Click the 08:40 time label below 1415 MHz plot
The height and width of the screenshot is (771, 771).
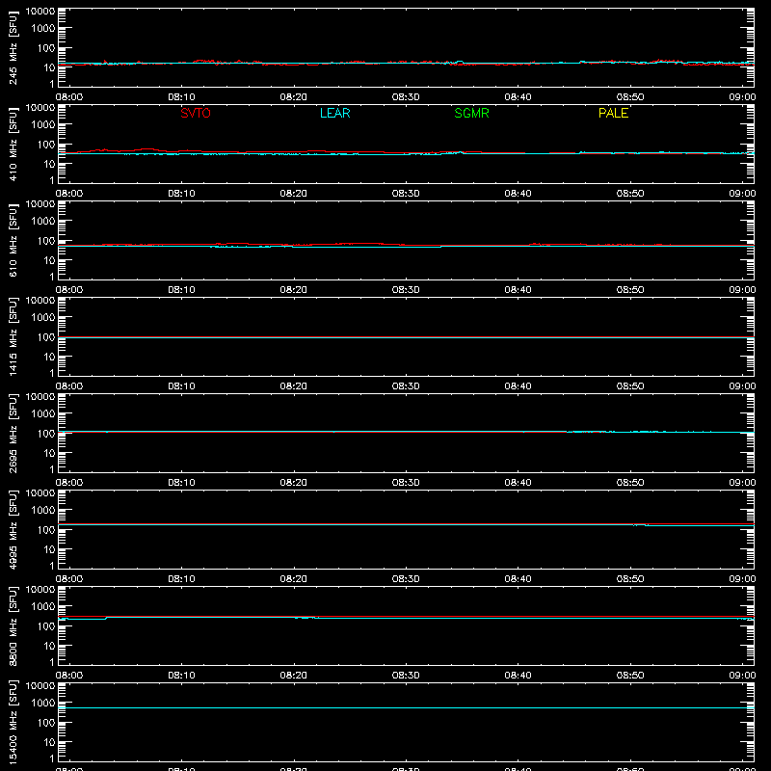[518, 386]
